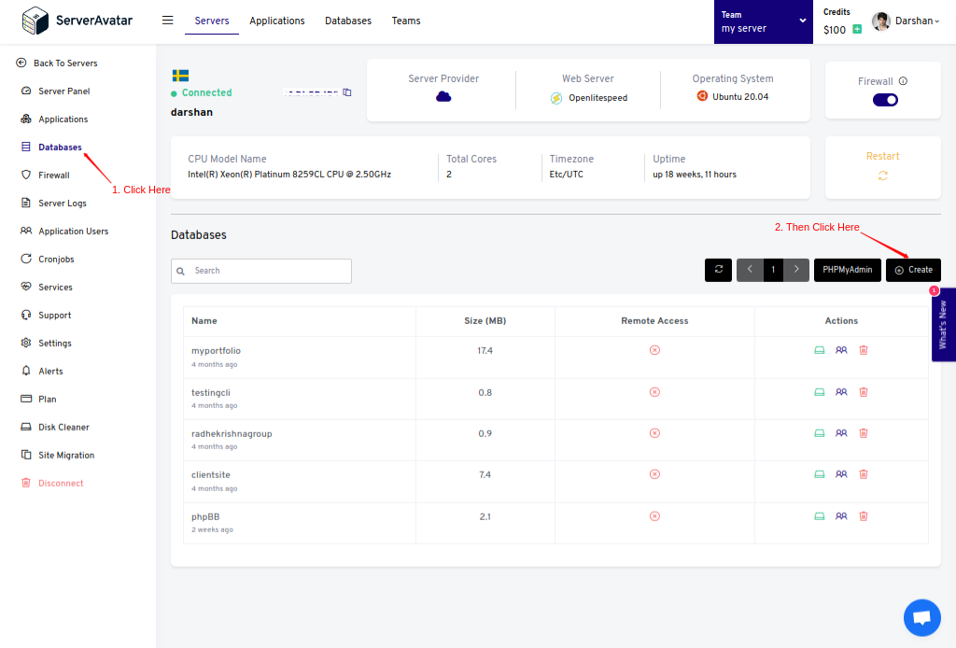Open the What's New panel
Screen dimensions: 956x648
click(943, 324)
